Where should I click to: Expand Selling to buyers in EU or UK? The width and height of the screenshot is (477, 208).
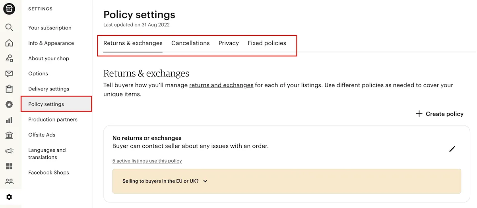click(x=165, y=181)
